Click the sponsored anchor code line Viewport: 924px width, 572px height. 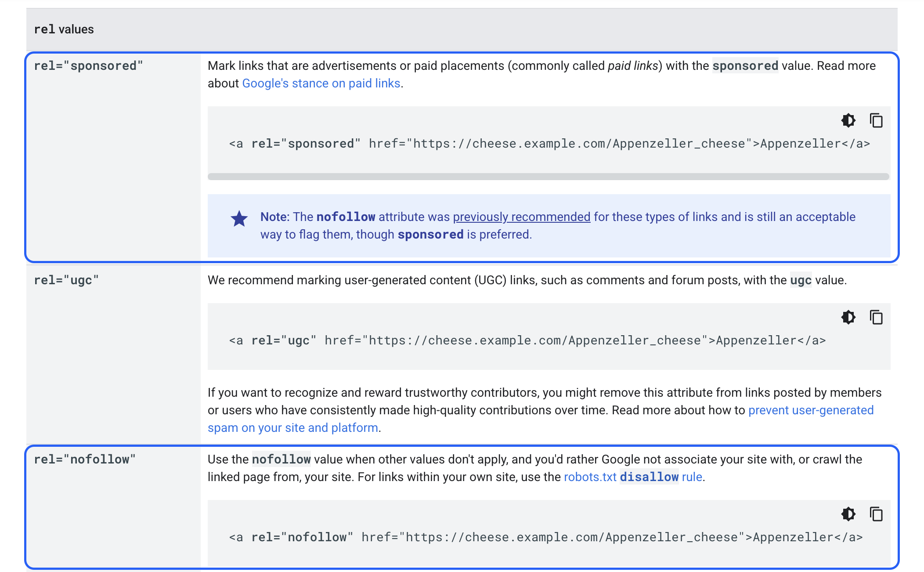(549, 144)
